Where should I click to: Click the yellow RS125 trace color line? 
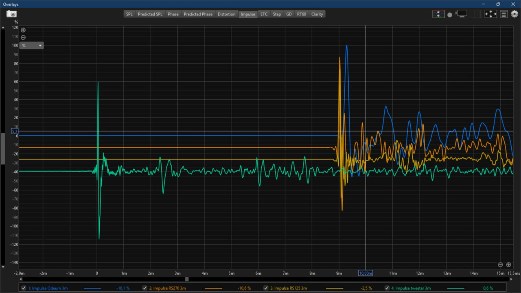click(335, 288)
